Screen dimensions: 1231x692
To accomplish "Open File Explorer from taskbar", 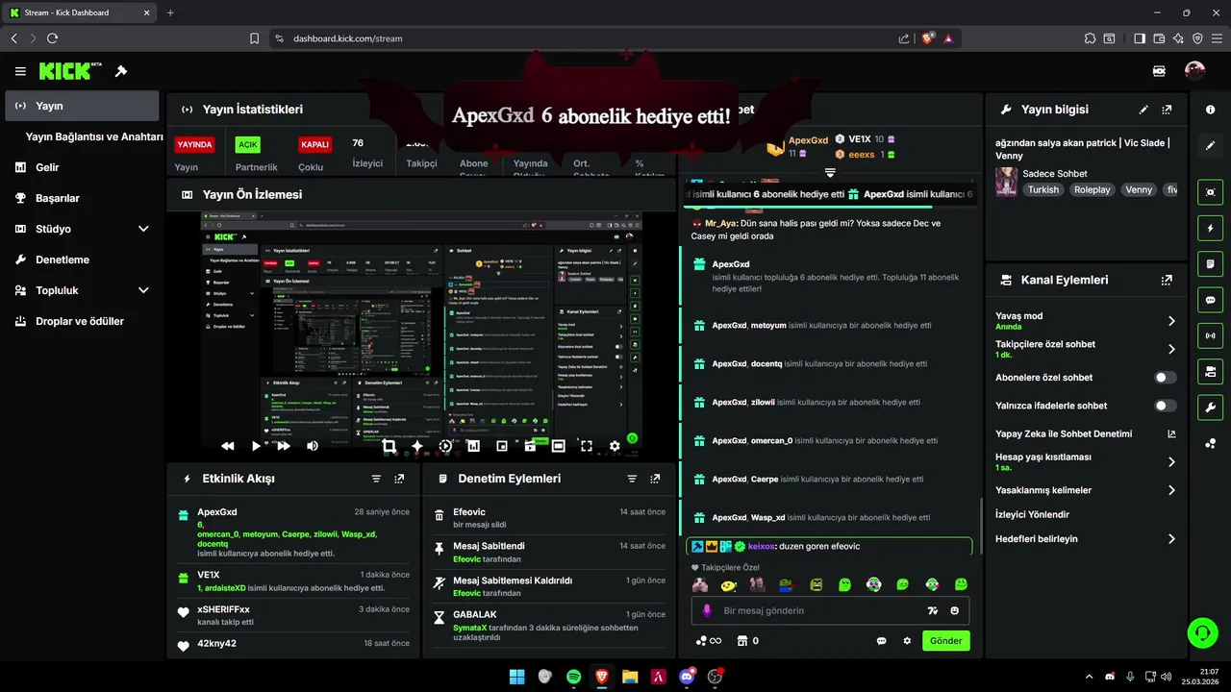I will [630, 677].
